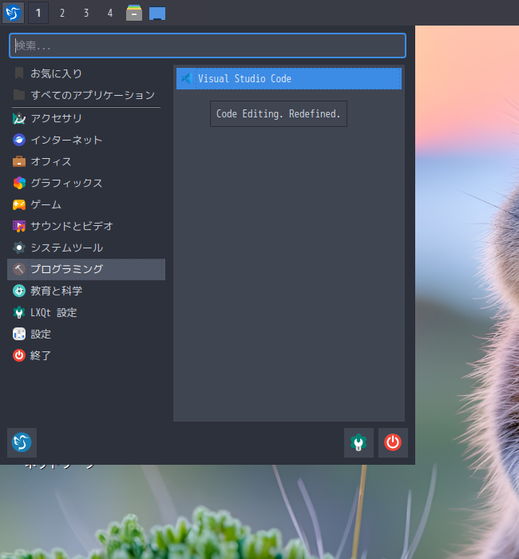Open the システムツール category
Viewport: 519px width, 559px height.
[86, 248]
